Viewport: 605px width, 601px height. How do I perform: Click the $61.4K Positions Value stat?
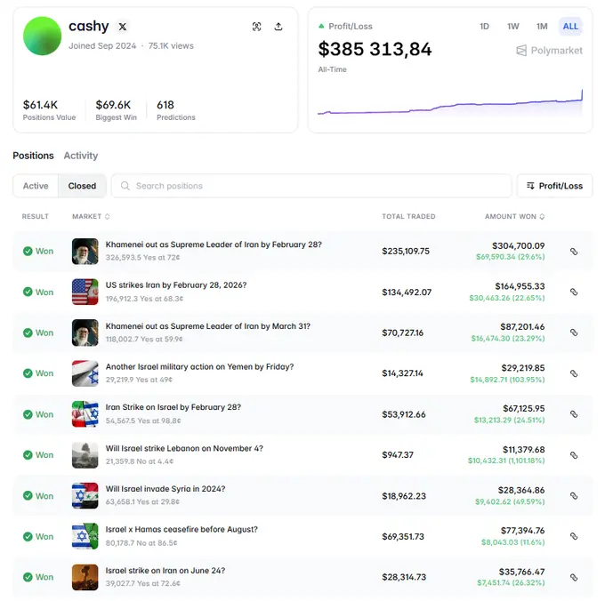click(49, 110)
